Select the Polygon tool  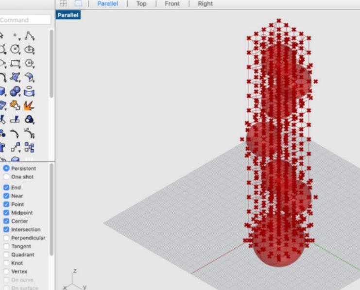pos(30,63)
